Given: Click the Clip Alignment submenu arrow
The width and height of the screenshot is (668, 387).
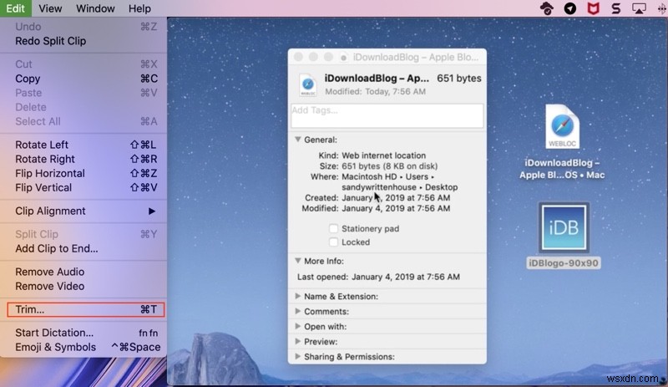Looking at the screenshot, I should tap(152, 211).
